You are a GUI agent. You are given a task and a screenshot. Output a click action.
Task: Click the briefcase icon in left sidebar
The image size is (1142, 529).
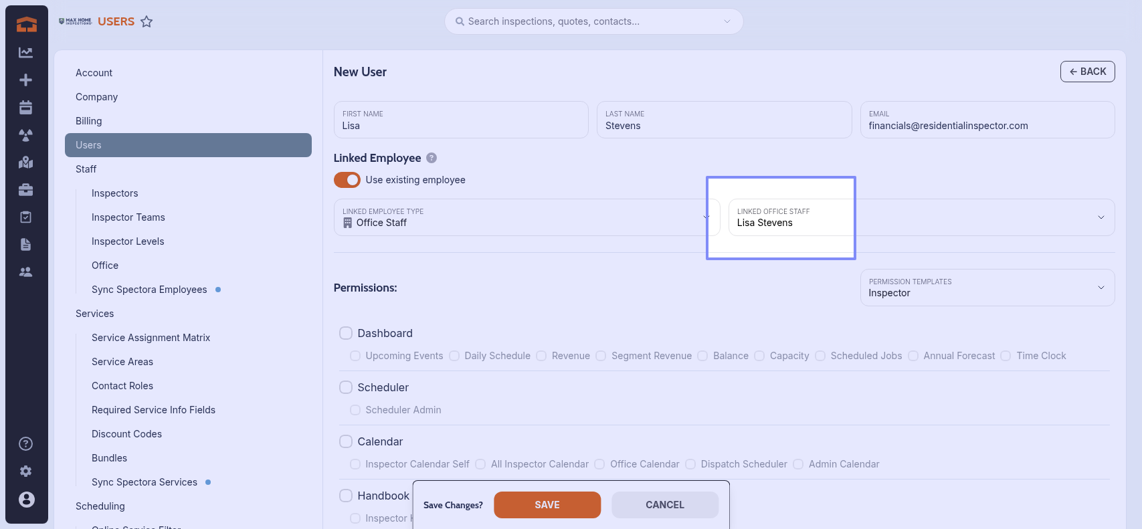(26, 190)
